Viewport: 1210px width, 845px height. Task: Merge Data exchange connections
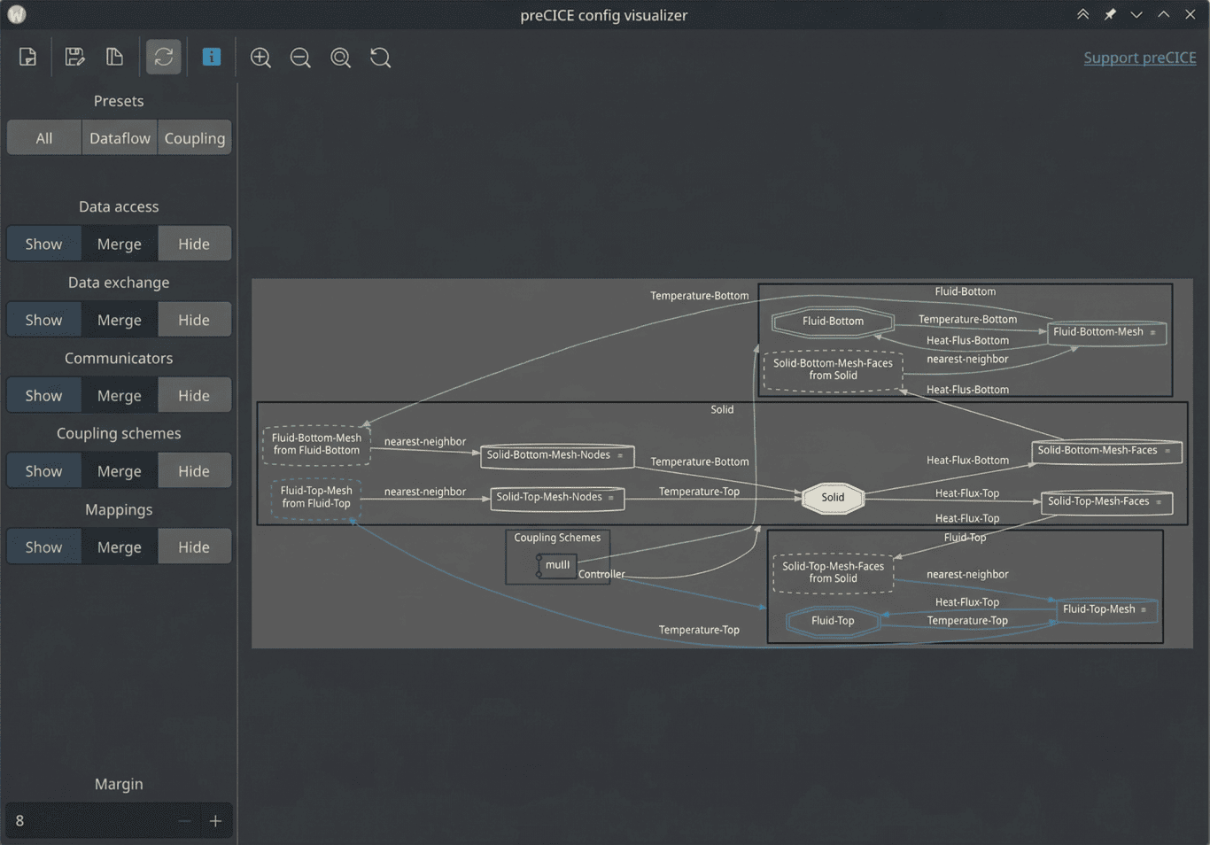119,319
